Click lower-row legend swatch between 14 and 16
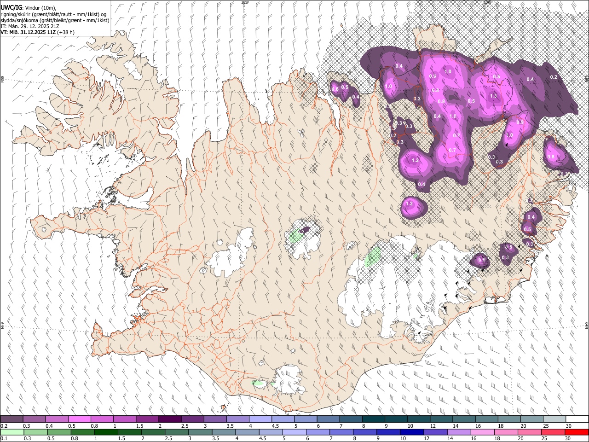 459,432
